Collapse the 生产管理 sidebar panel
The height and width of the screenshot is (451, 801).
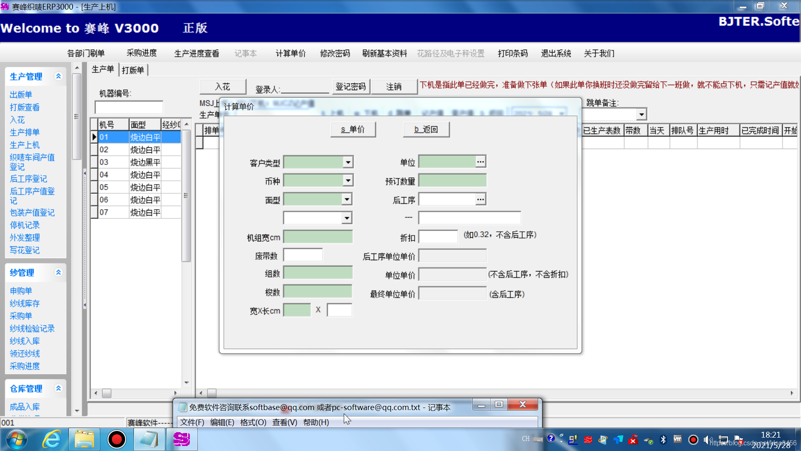pyautogui.click(x=58, y=76)
